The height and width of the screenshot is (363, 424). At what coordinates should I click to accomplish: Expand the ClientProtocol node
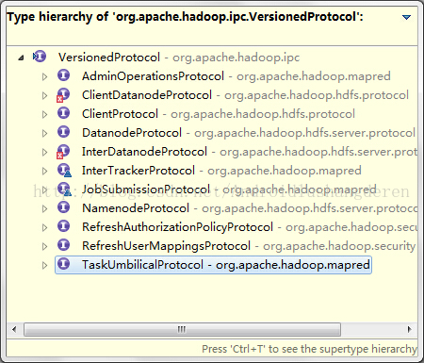tap(45, 114)
